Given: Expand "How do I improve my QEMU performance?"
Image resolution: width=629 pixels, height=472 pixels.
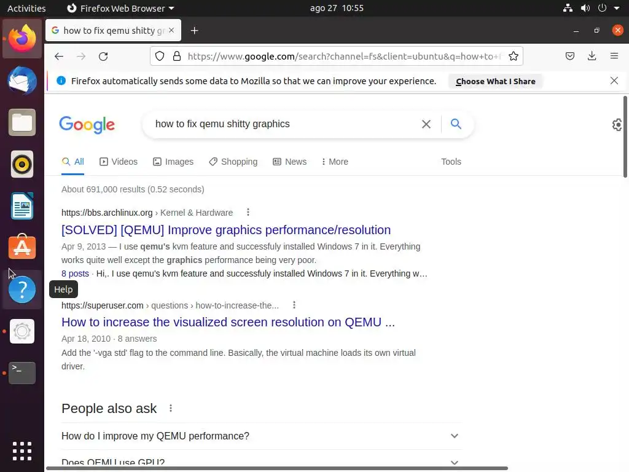Looking at the screenshot, I should pos(261,436).
